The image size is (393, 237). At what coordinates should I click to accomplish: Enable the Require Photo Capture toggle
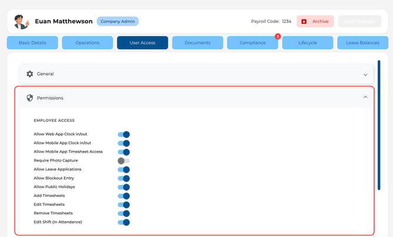click(x=124, y=161)
